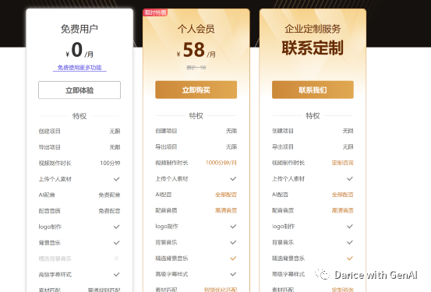This screenshot has height=292, width=431.
Task: Click 特权 heading in 个人会员 card
Action: click(196, 116)
